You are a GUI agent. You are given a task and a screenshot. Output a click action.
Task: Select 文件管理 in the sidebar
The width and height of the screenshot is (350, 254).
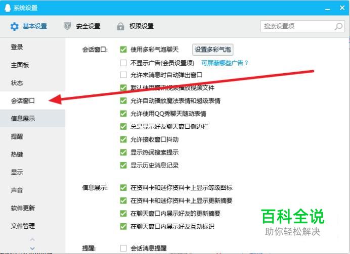(x=32, y=226)
